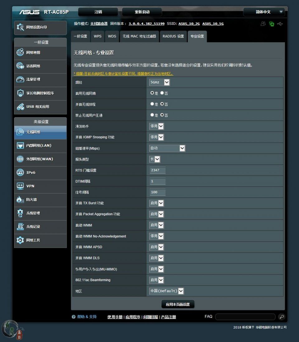Click the 流量管理 traffic manager icon
299x342 pixels.
tap(20, 79)
